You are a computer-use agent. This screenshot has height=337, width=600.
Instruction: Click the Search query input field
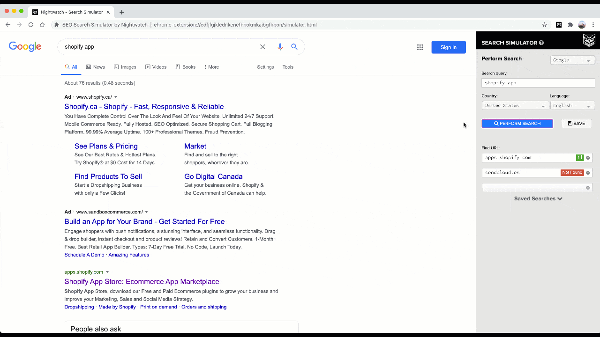538,82
